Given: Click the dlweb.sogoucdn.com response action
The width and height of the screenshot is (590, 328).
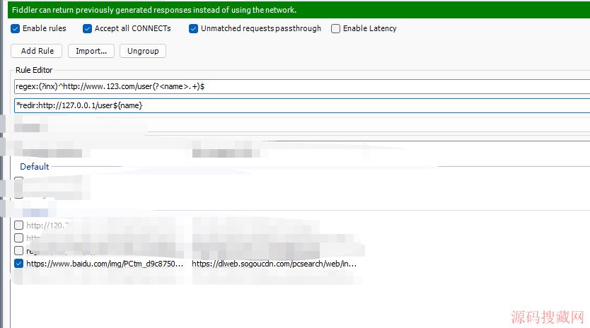Looking at the screenshot, I should (x=274, y=264).
